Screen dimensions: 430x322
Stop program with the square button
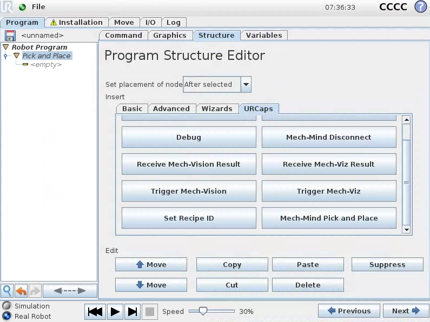coord(149,312)
